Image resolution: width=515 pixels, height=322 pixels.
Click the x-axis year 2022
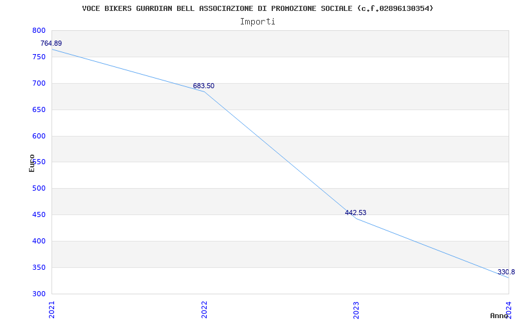[204, 310]
